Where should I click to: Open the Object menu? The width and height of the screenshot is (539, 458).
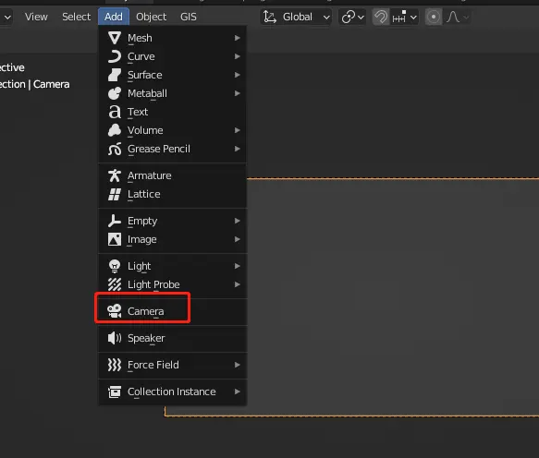pyautogui.click(x=151, y=17)
